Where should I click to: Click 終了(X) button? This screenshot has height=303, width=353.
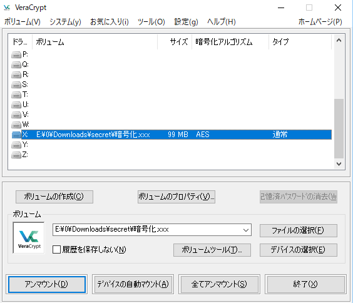[305, 284]
